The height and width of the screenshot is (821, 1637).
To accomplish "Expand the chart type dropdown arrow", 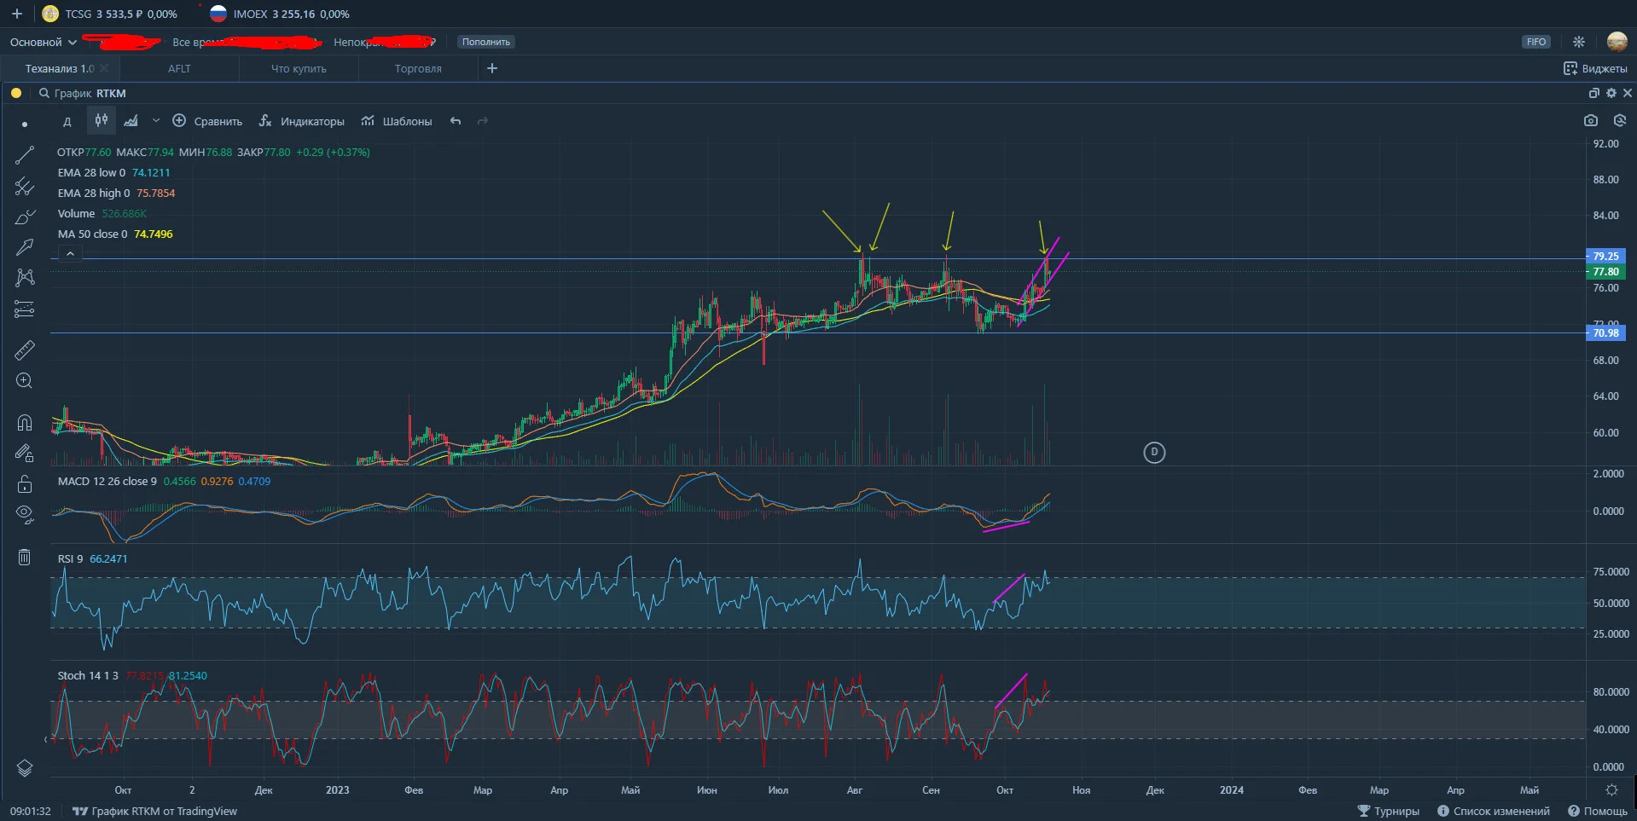I will 155,121.
